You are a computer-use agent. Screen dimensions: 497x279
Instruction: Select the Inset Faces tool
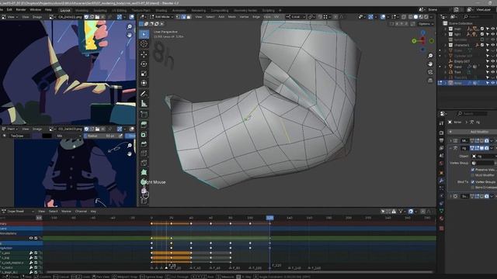(144, 134)
